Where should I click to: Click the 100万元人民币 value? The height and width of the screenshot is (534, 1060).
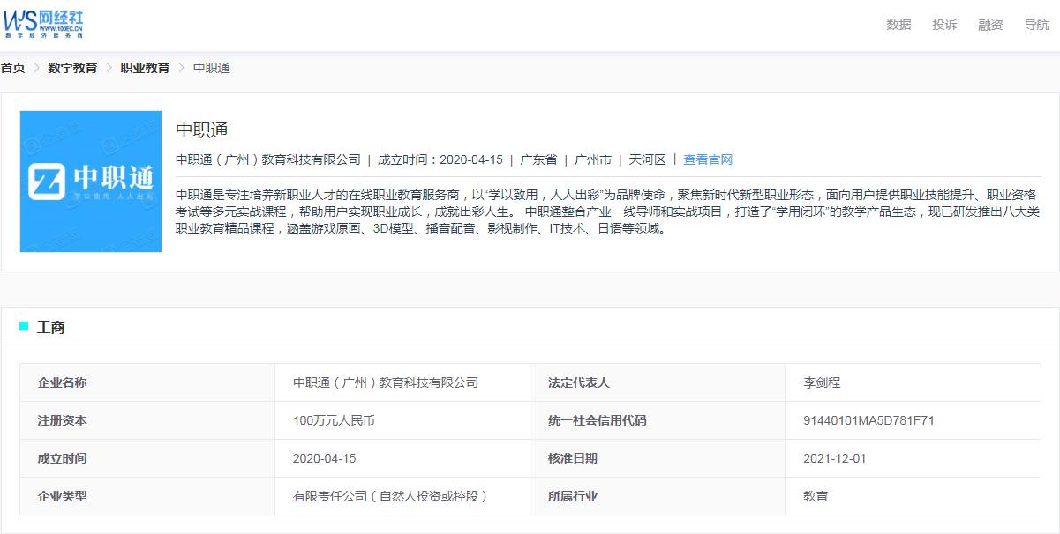pos(334,420)
